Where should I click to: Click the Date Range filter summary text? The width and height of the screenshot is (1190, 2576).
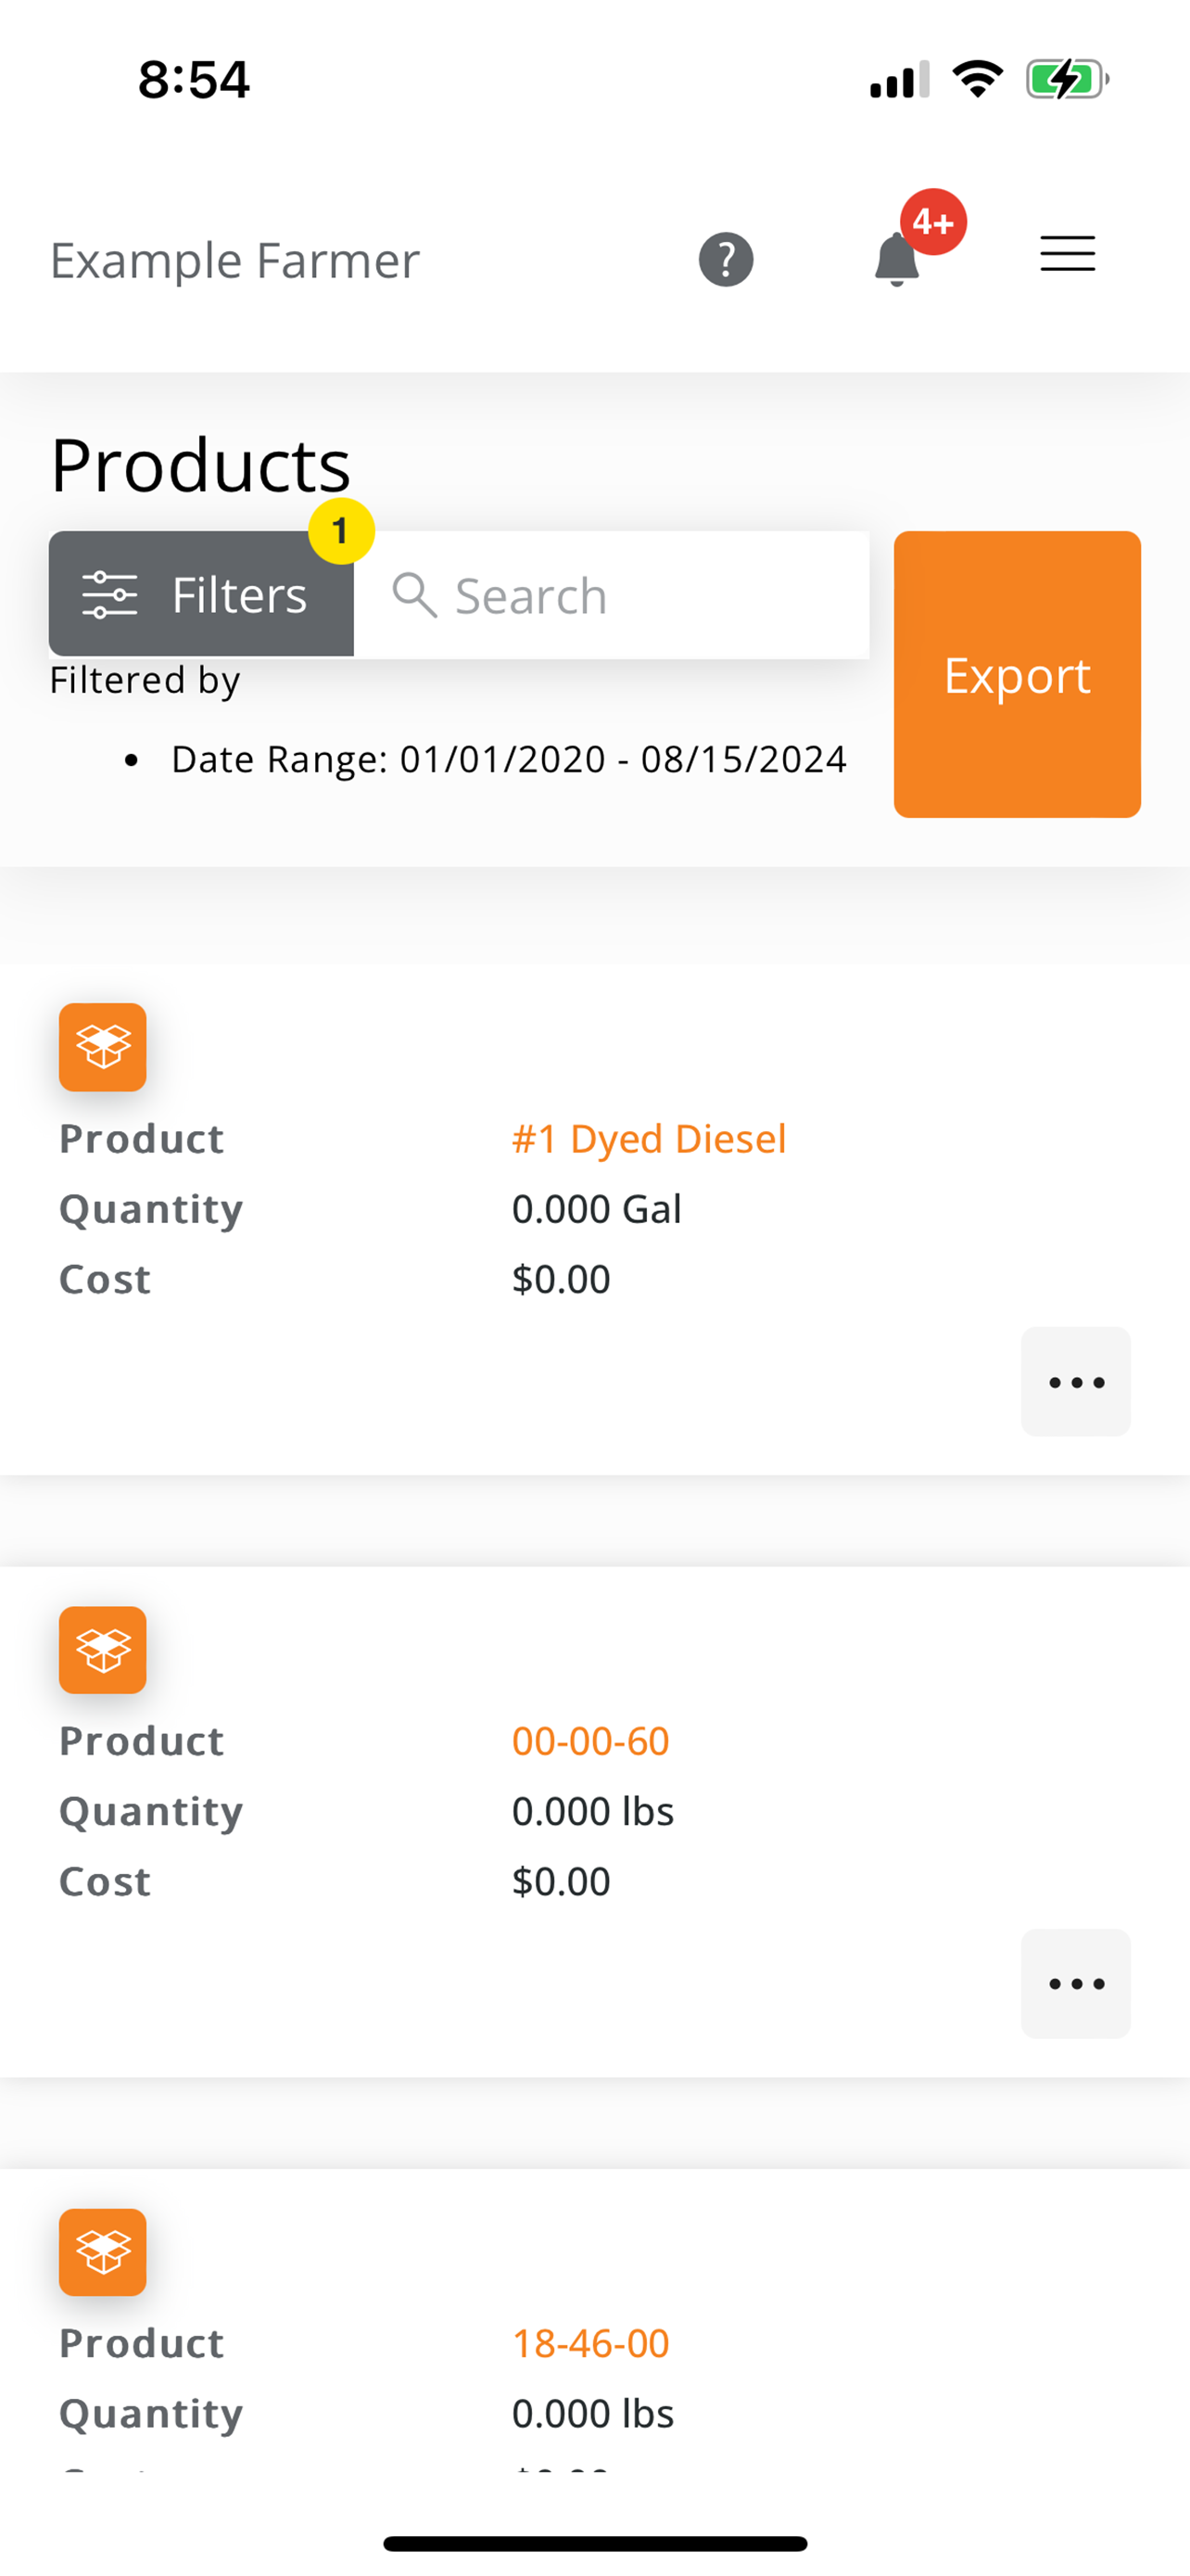click(509, 760)
